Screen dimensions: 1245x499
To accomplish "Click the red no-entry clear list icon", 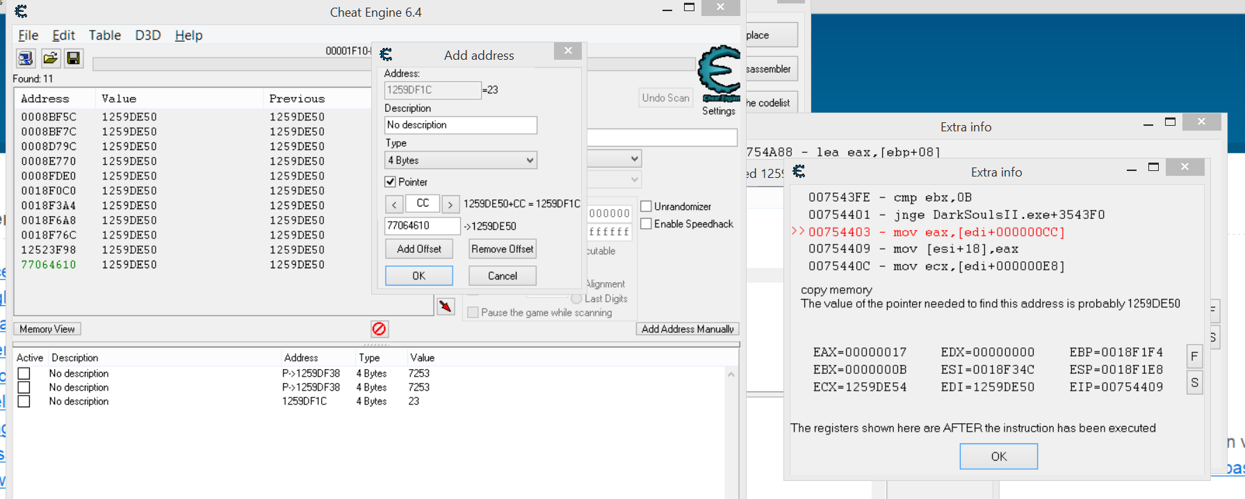I will tap(379, 329).
